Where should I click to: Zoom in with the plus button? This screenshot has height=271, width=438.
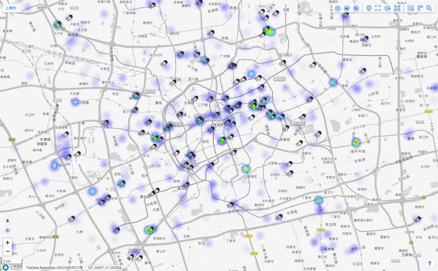[8, 243]
